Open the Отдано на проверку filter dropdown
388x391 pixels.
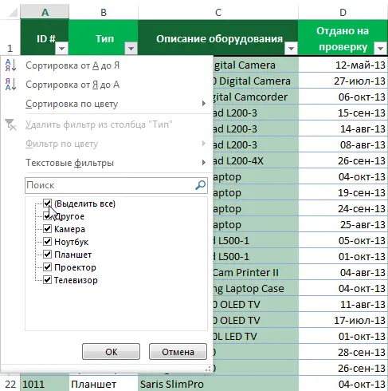coord(380,49)
